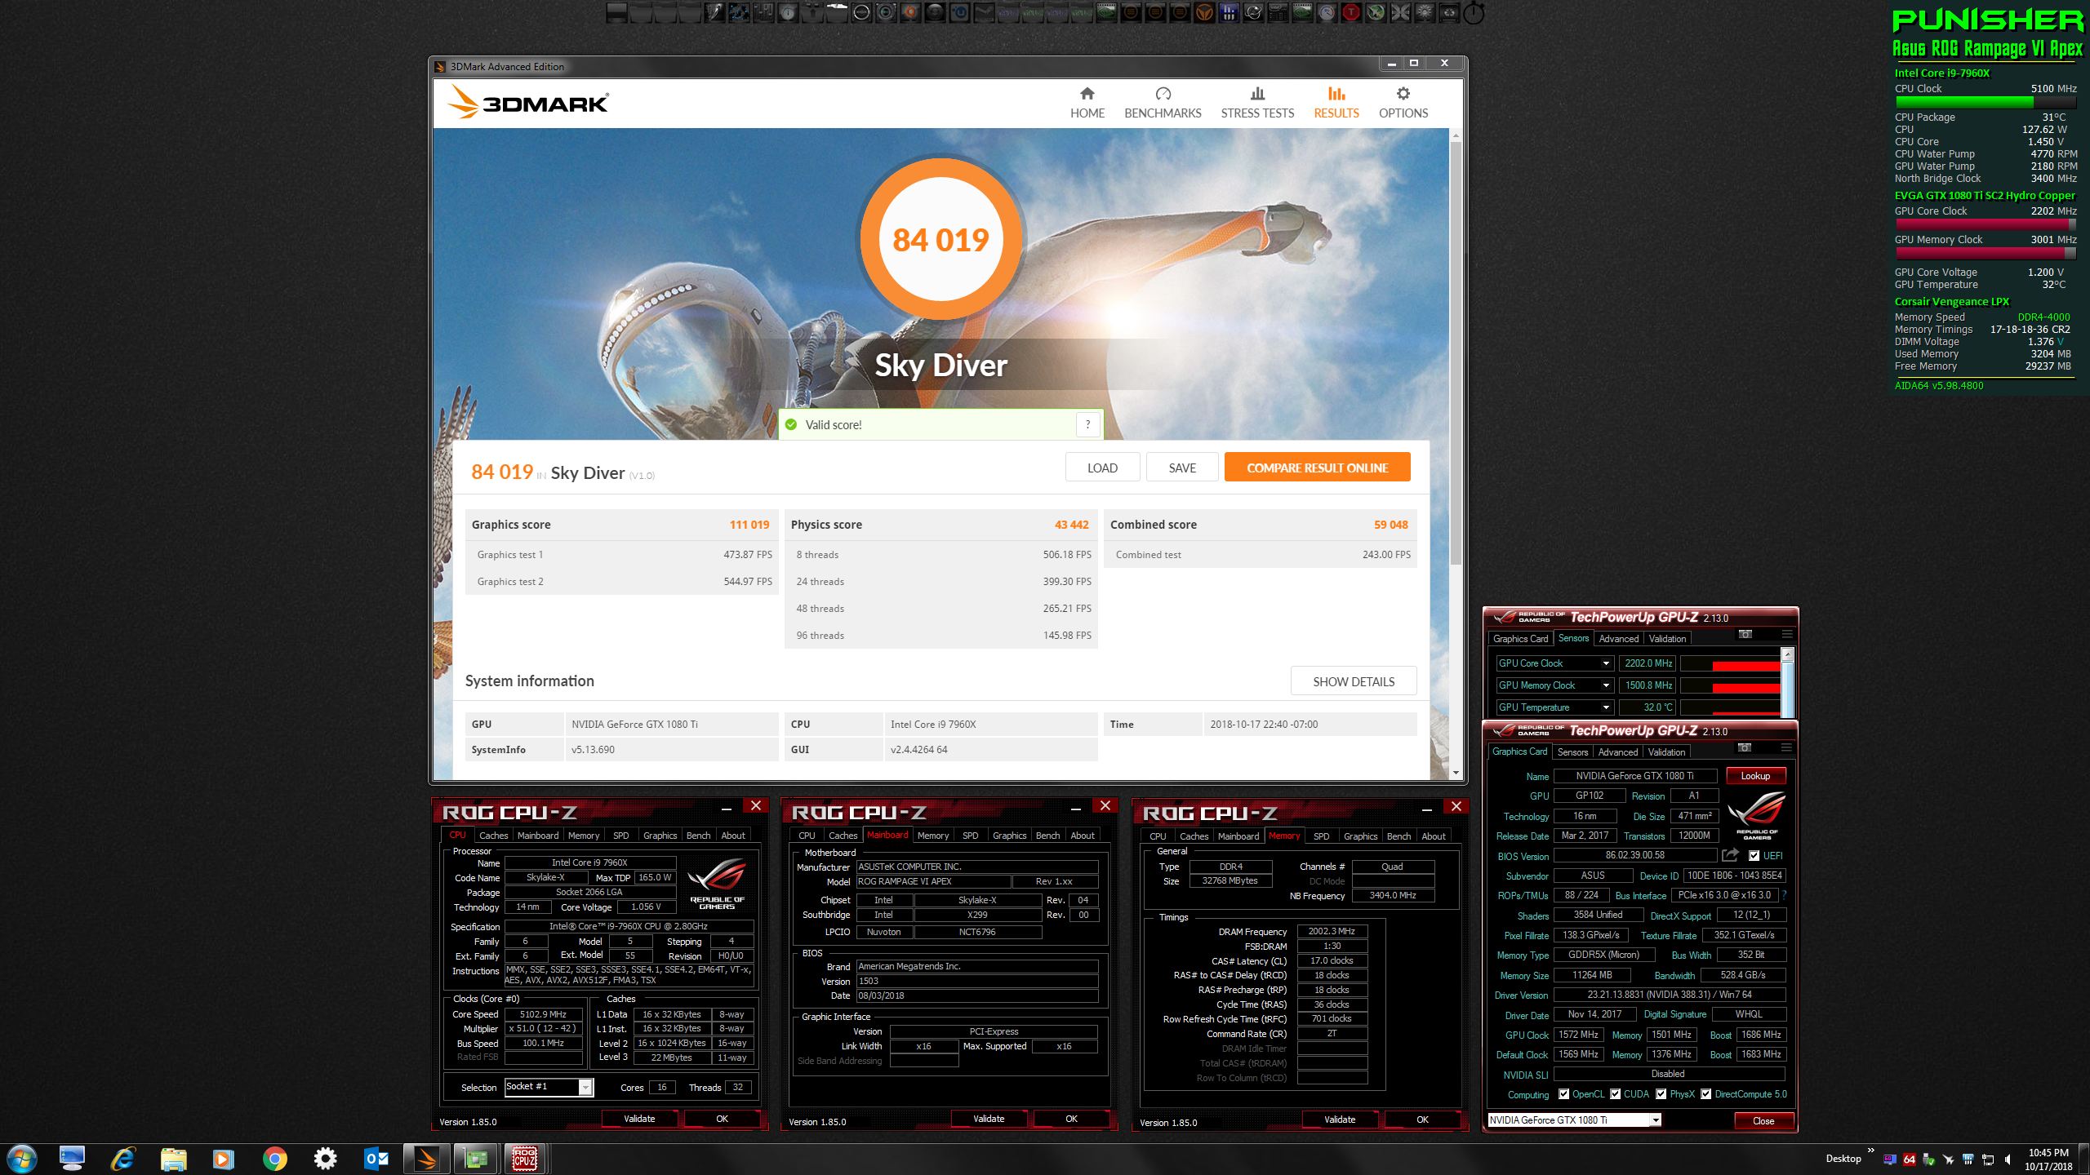Toggle the CUDA checkbox in GPU-Z
The width and height of the screenshot is (2090, 1175).
[1615, 1094]
